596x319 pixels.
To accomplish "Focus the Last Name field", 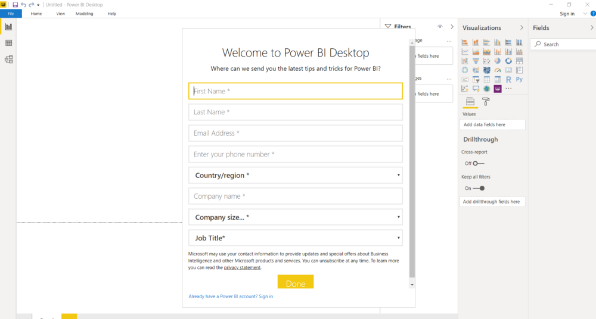I will tap(296, 112).
